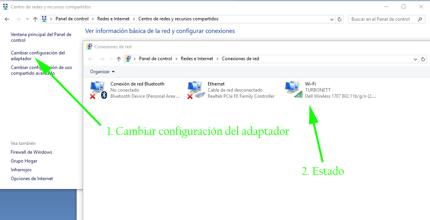Select the Bluetooth network connection icon

click(98, 89)
